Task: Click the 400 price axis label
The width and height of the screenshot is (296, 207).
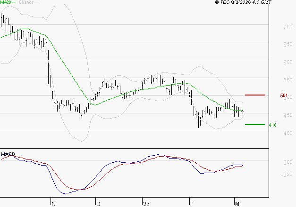Action: tap(288, 133)
